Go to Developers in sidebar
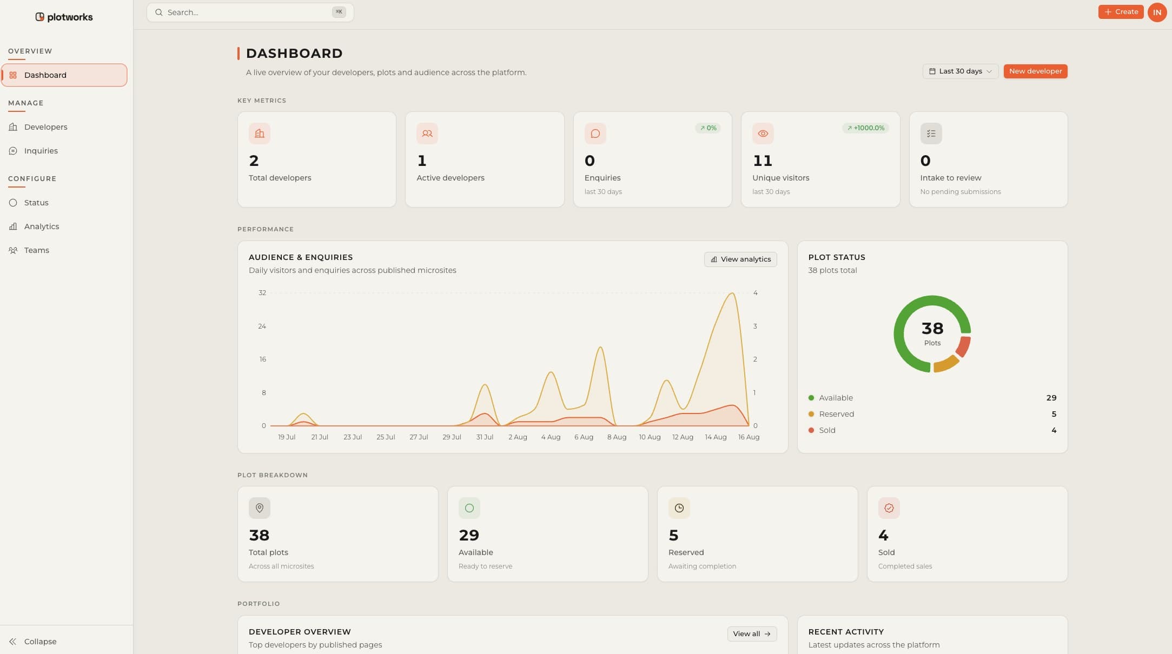This screenshot has width=1172, height=654. click(64, 127)
